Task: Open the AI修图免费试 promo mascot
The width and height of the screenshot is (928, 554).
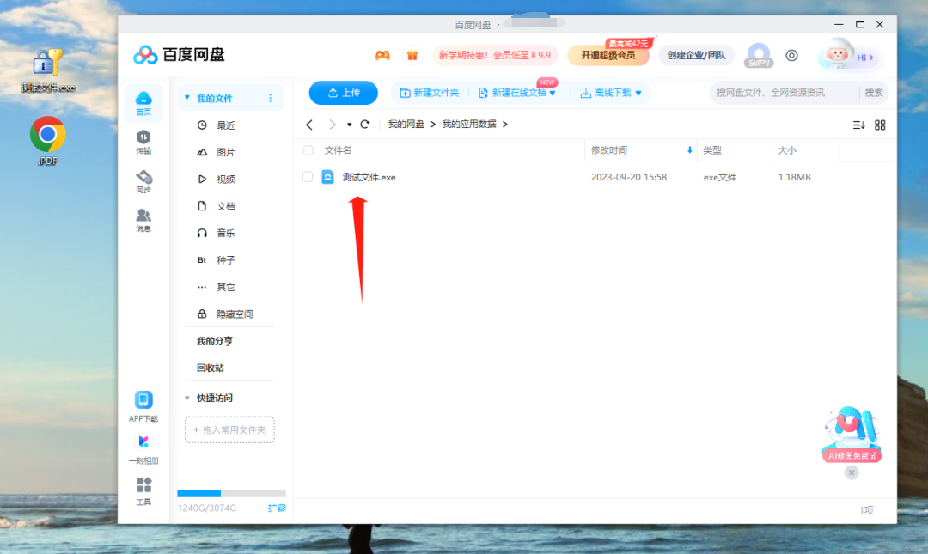Action: (x=852, y=434)
